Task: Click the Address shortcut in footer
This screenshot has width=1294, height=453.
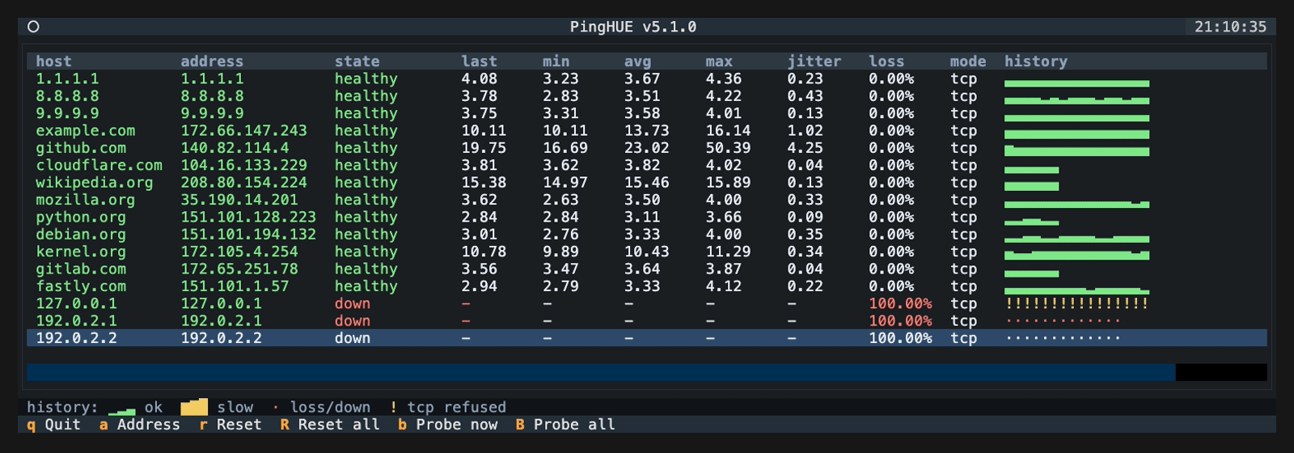Action: point(140,425)
